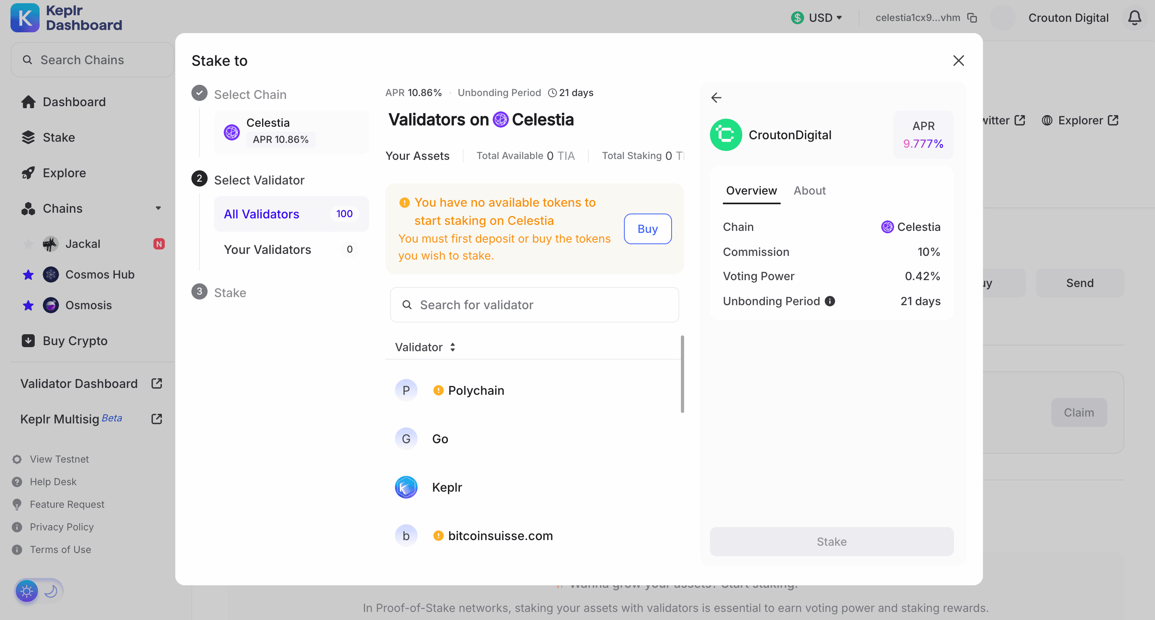Viewport: 1155px width, 620px height.
Task: Click the APR 9.777% value
Action: click(923, 143)
